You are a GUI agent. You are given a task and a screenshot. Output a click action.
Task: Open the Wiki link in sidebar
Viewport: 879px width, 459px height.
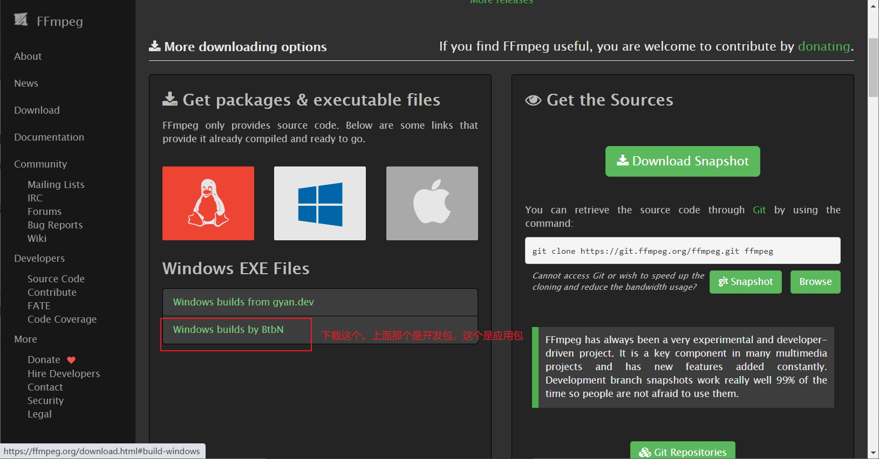coord(37,239)
